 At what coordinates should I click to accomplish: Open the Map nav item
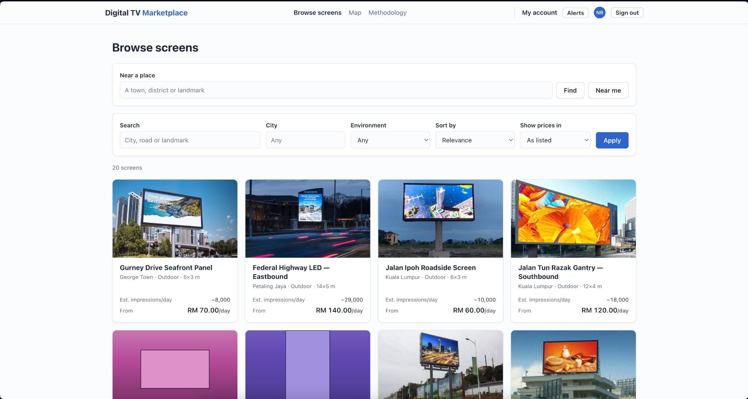(x=355, y=13)
